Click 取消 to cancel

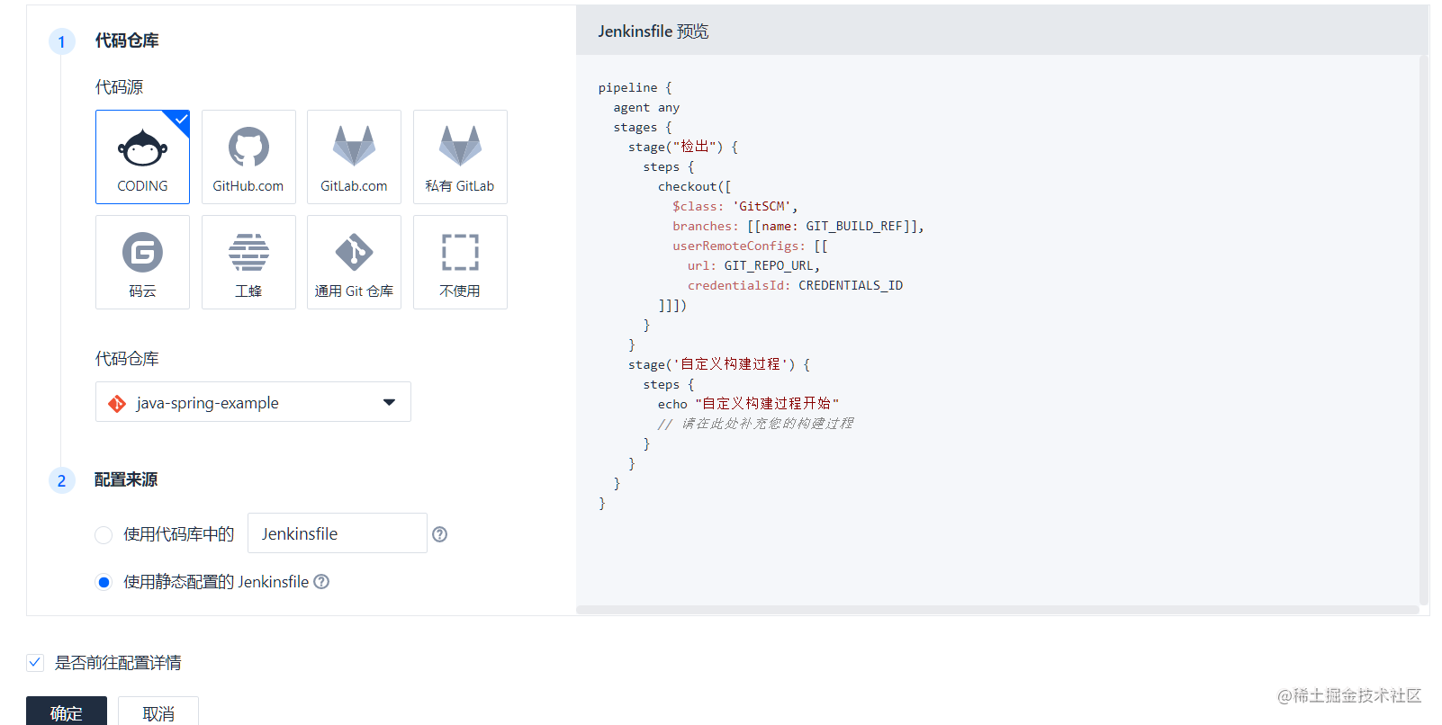tap(158, 712)
